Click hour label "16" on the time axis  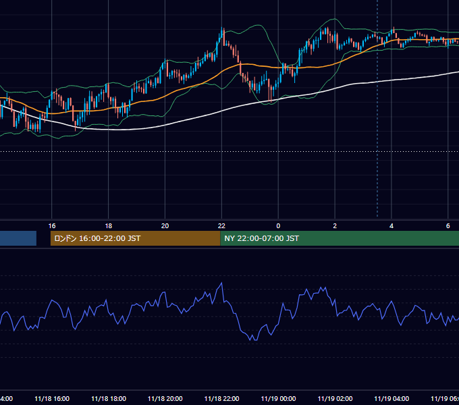coord(52,225)
